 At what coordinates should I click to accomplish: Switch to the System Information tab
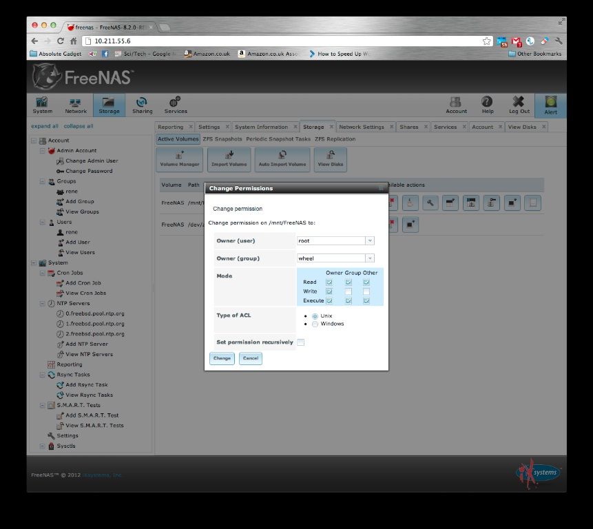tap(261, 127)
